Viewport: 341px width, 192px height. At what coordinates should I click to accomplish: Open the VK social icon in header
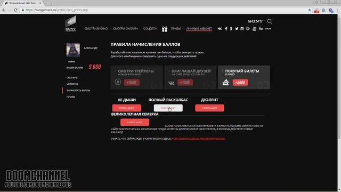point(220,28)
